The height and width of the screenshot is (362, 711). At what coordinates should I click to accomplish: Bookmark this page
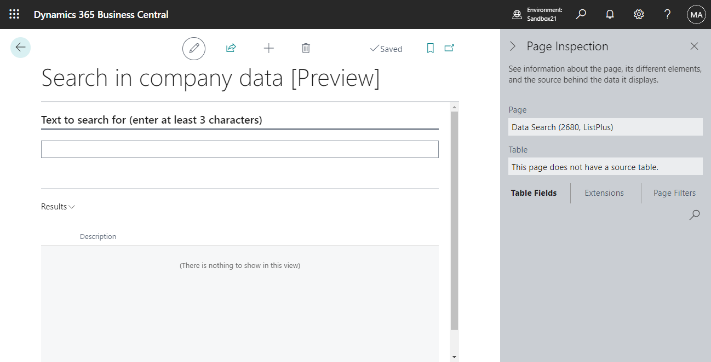pyautogui.click(x=430, y=48)
